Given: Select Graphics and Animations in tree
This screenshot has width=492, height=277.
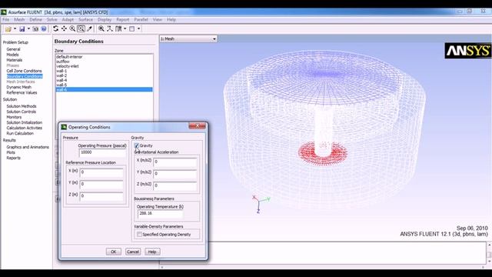Looking at the screenshot, I should click(x=28, y=147).
